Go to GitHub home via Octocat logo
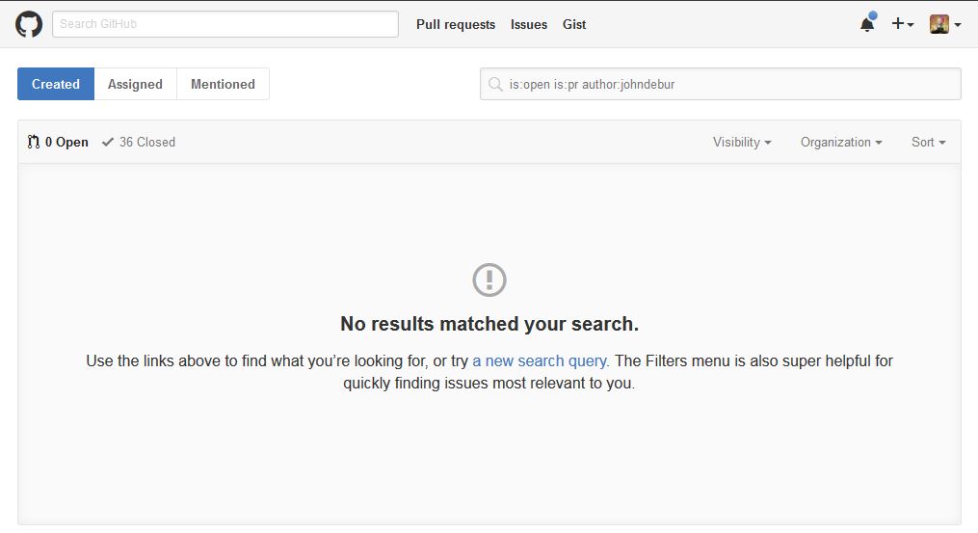This screenshot has width=978, height=533. click(x=29, y=24)
